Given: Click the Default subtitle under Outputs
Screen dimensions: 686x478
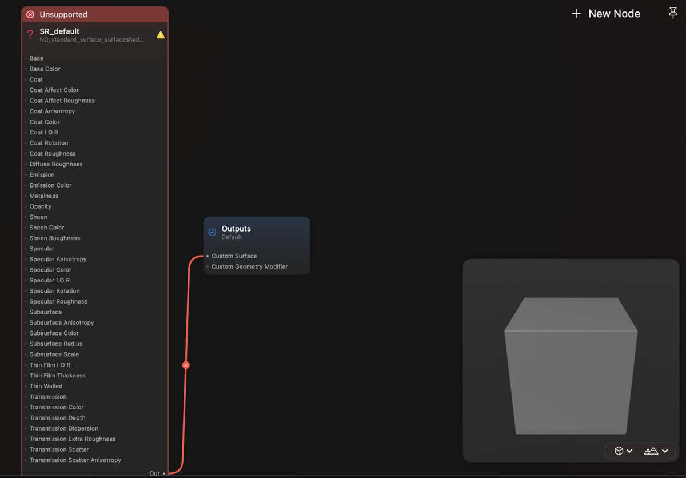Looking at the screenshot, I should tap(232, 237).
